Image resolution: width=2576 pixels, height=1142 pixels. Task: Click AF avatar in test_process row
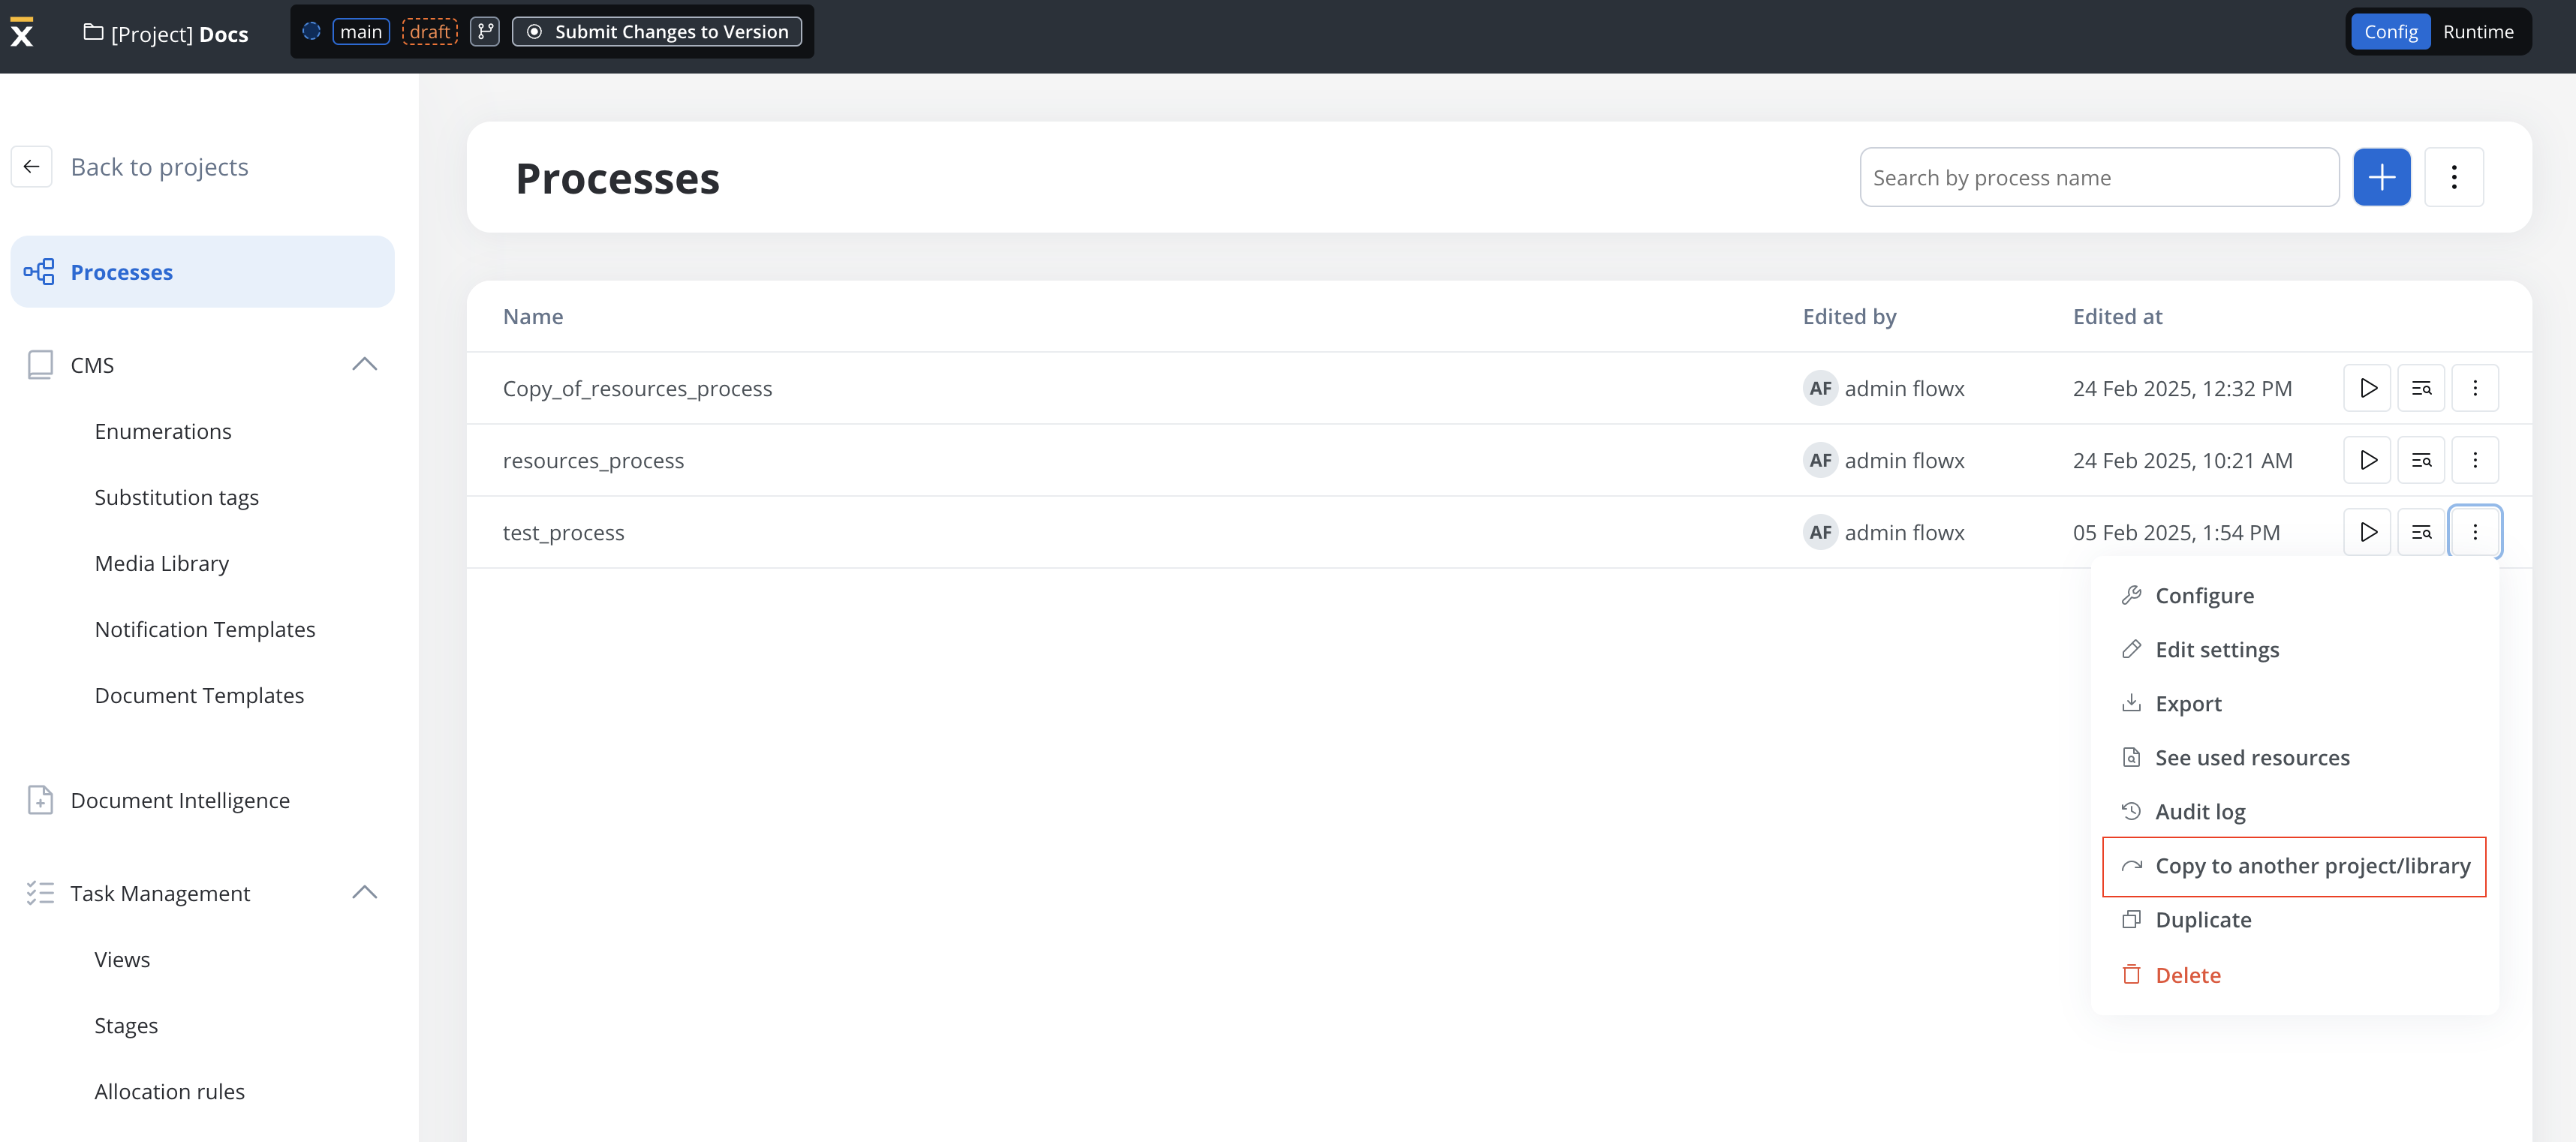pos(1820,532)
